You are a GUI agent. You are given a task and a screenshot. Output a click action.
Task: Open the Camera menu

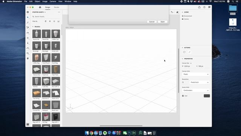[53, 2]
